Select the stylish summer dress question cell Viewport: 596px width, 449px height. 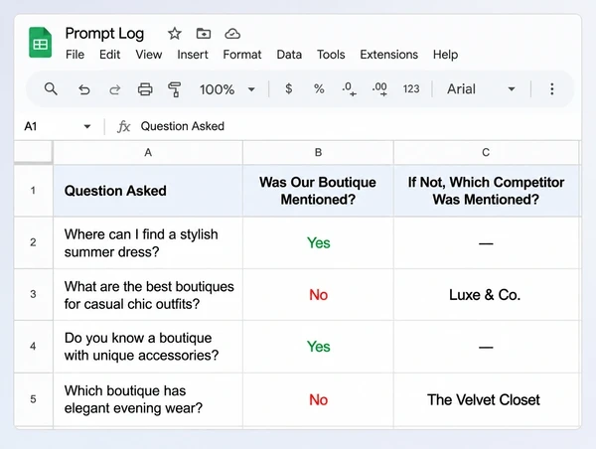click(148, 242)
